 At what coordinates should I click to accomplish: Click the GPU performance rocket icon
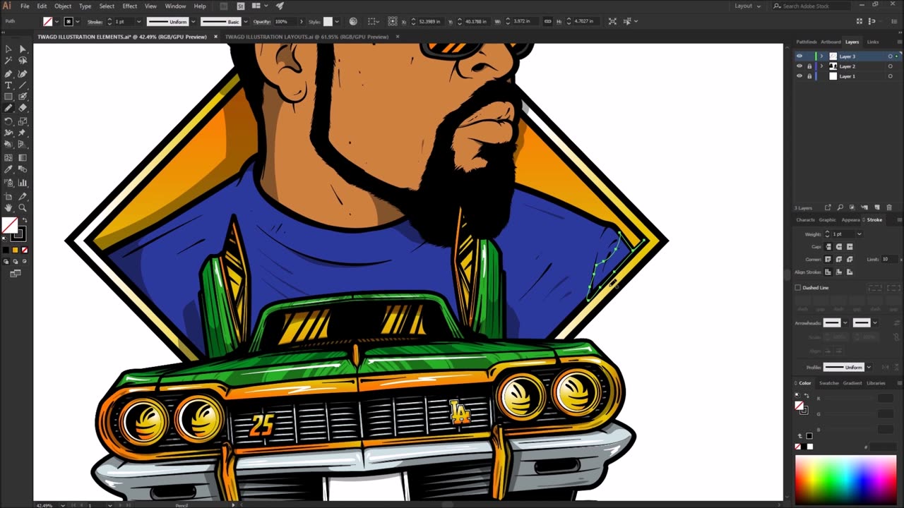click(x=280, y=6)
